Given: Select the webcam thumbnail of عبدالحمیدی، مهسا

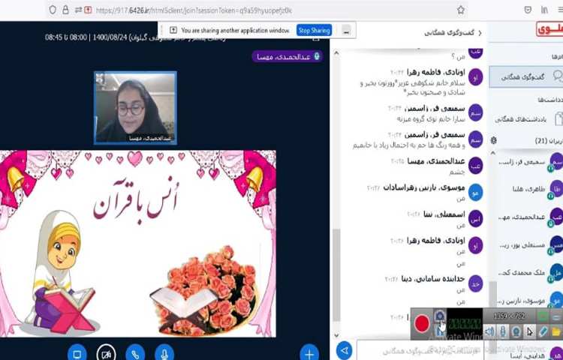Looking at the screenshot, I should [135, 108].
